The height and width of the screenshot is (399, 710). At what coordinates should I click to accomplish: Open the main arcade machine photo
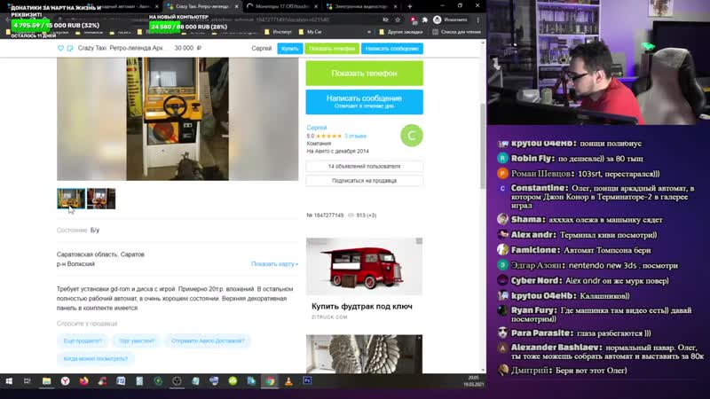coord(177,119)
